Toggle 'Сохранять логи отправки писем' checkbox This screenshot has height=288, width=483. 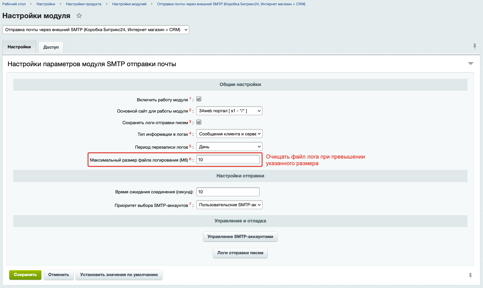click(199, 122)
